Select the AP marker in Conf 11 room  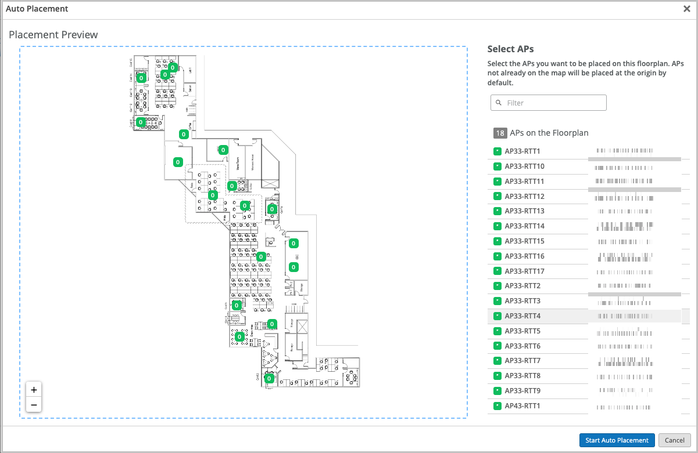(x=140, y=122)
